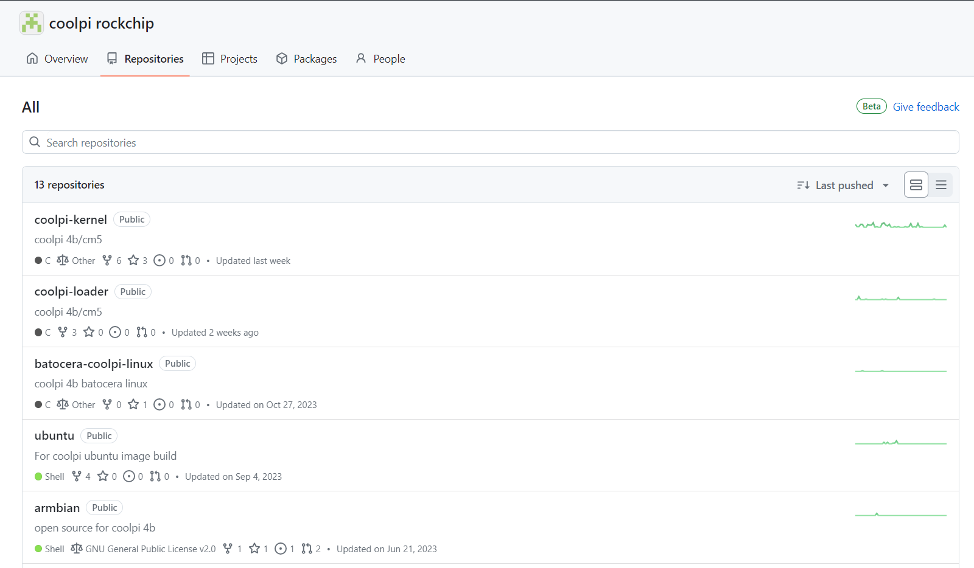
Task: Click 'Updated on Sep 4, 2023' text
Action: 233,477
